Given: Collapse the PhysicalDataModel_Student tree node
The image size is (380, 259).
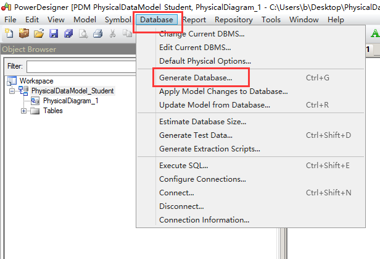Looking at the screenshot, I should coord(12,91).
